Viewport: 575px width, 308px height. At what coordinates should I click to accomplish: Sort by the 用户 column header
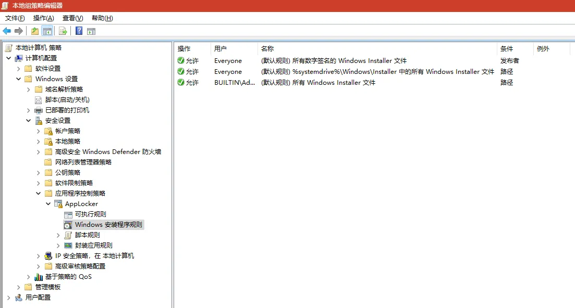[x=235, y=49]
